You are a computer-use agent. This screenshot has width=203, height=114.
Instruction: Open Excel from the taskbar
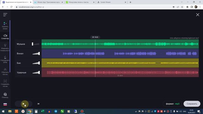pos(43,111)
